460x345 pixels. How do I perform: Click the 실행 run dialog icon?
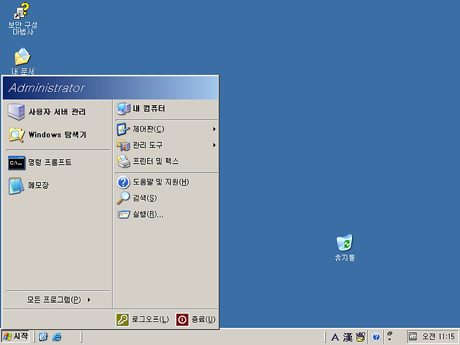123,215
